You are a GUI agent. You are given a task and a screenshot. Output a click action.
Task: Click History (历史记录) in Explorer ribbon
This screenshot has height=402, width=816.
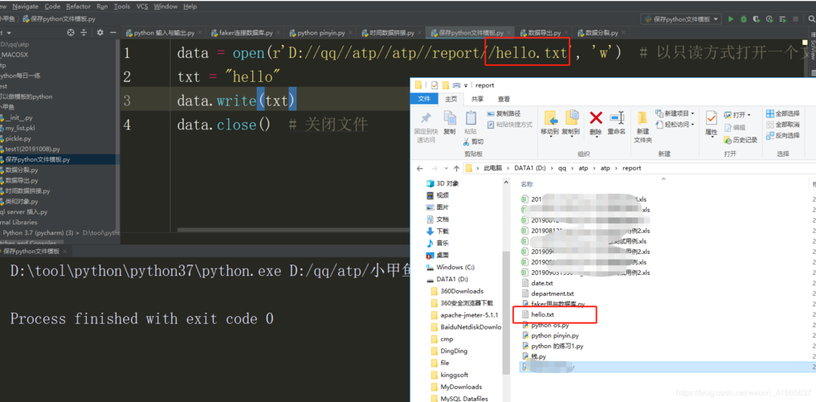pos(741,140)
